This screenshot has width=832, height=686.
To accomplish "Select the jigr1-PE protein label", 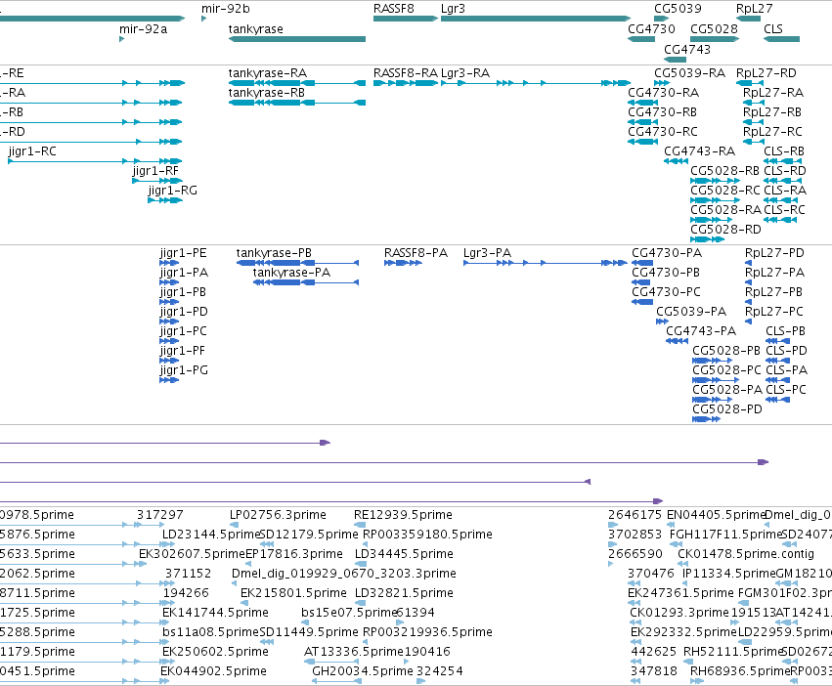I will coord(183,252).
